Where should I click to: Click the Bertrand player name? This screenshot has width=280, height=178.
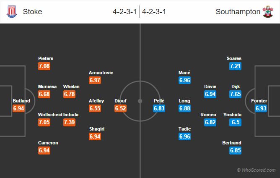(x=232, y=143)
